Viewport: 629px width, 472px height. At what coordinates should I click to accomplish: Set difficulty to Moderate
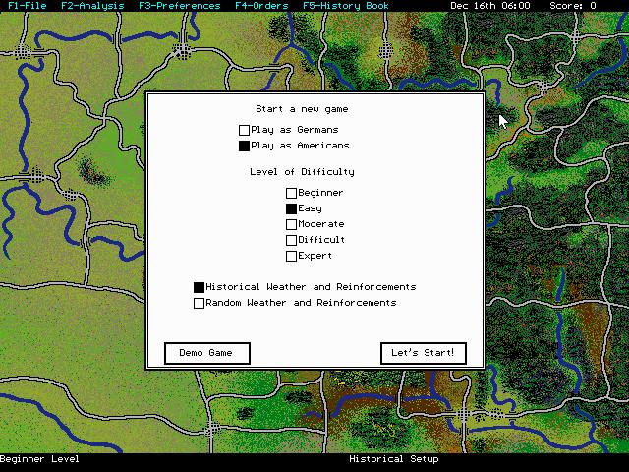pyautogui.click(x=292, y=224)
